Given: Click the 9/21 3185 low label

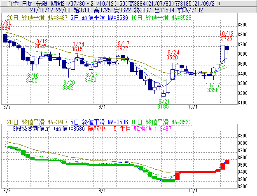Looking at the screenshot, I should coord(163,104).
